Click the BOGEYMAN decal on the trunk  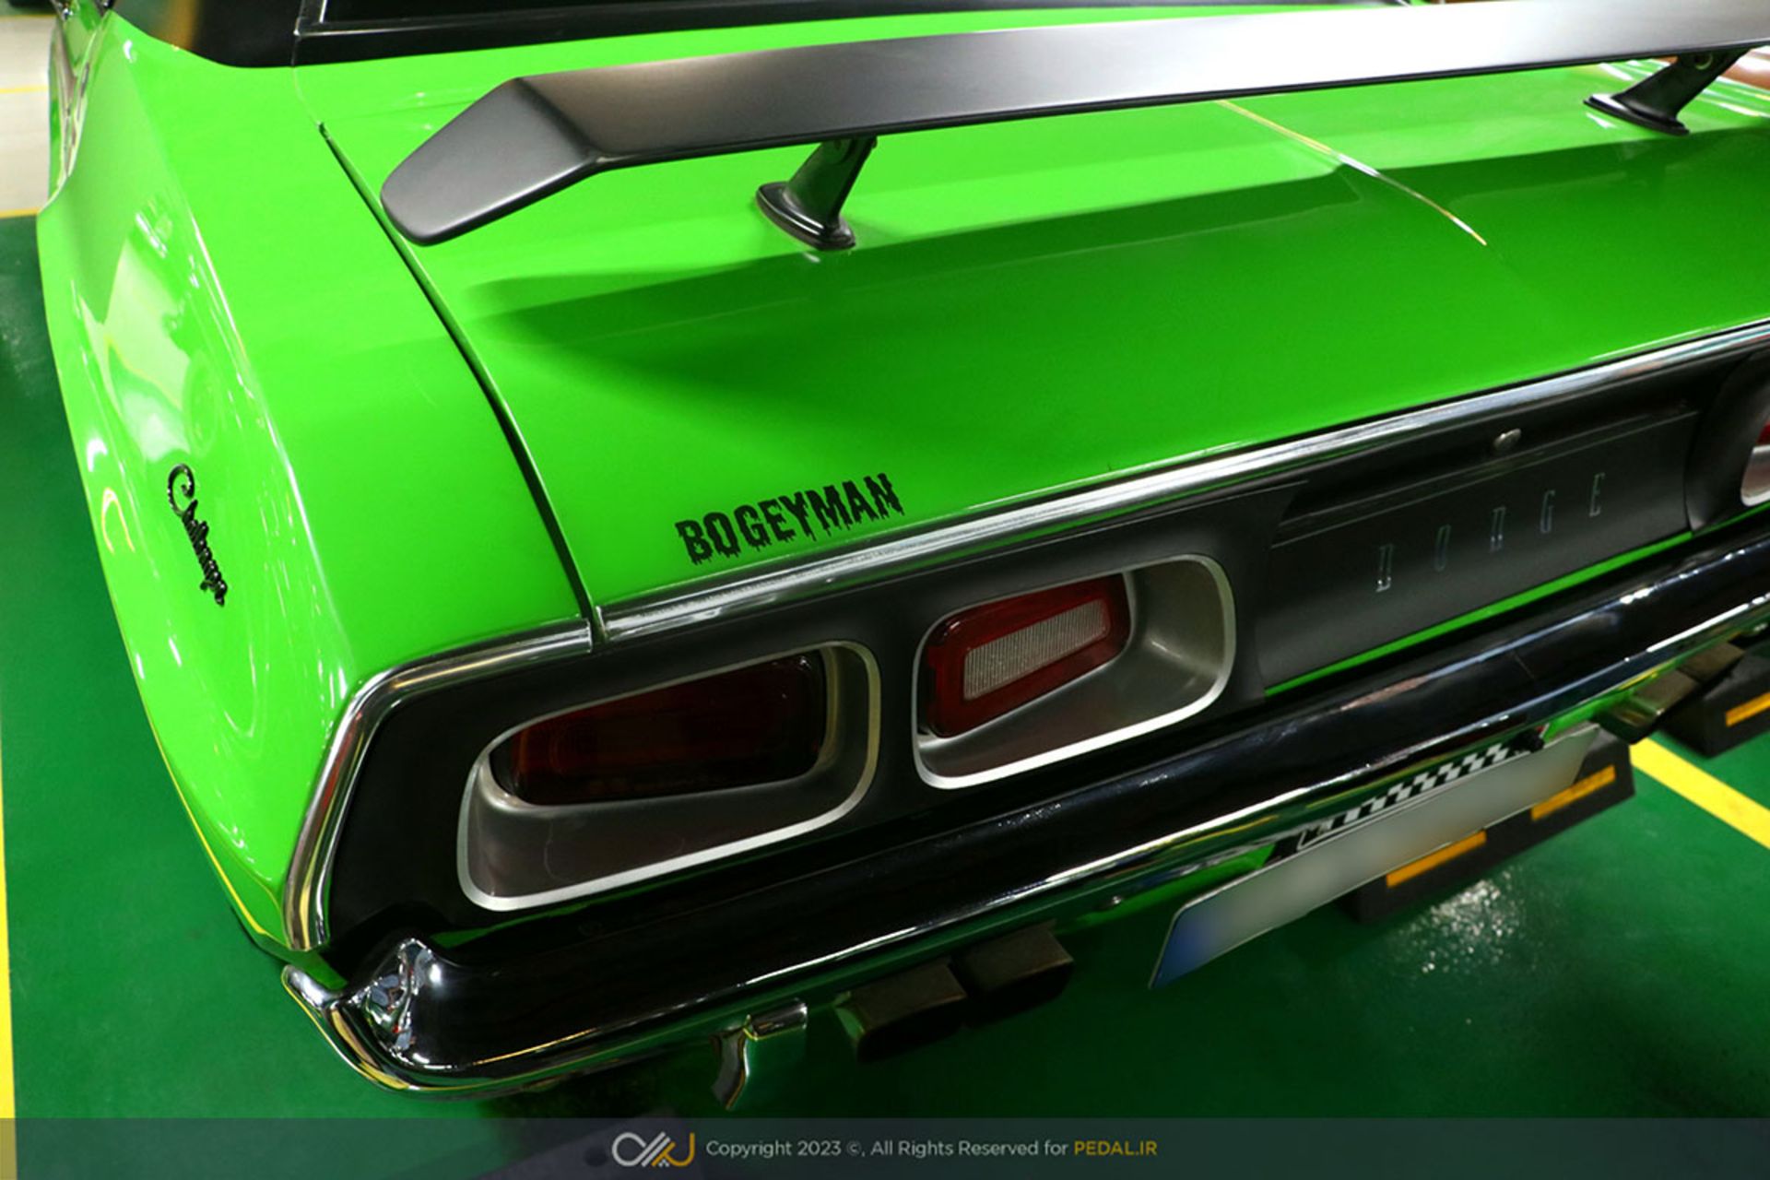click(x=788, y=519)
